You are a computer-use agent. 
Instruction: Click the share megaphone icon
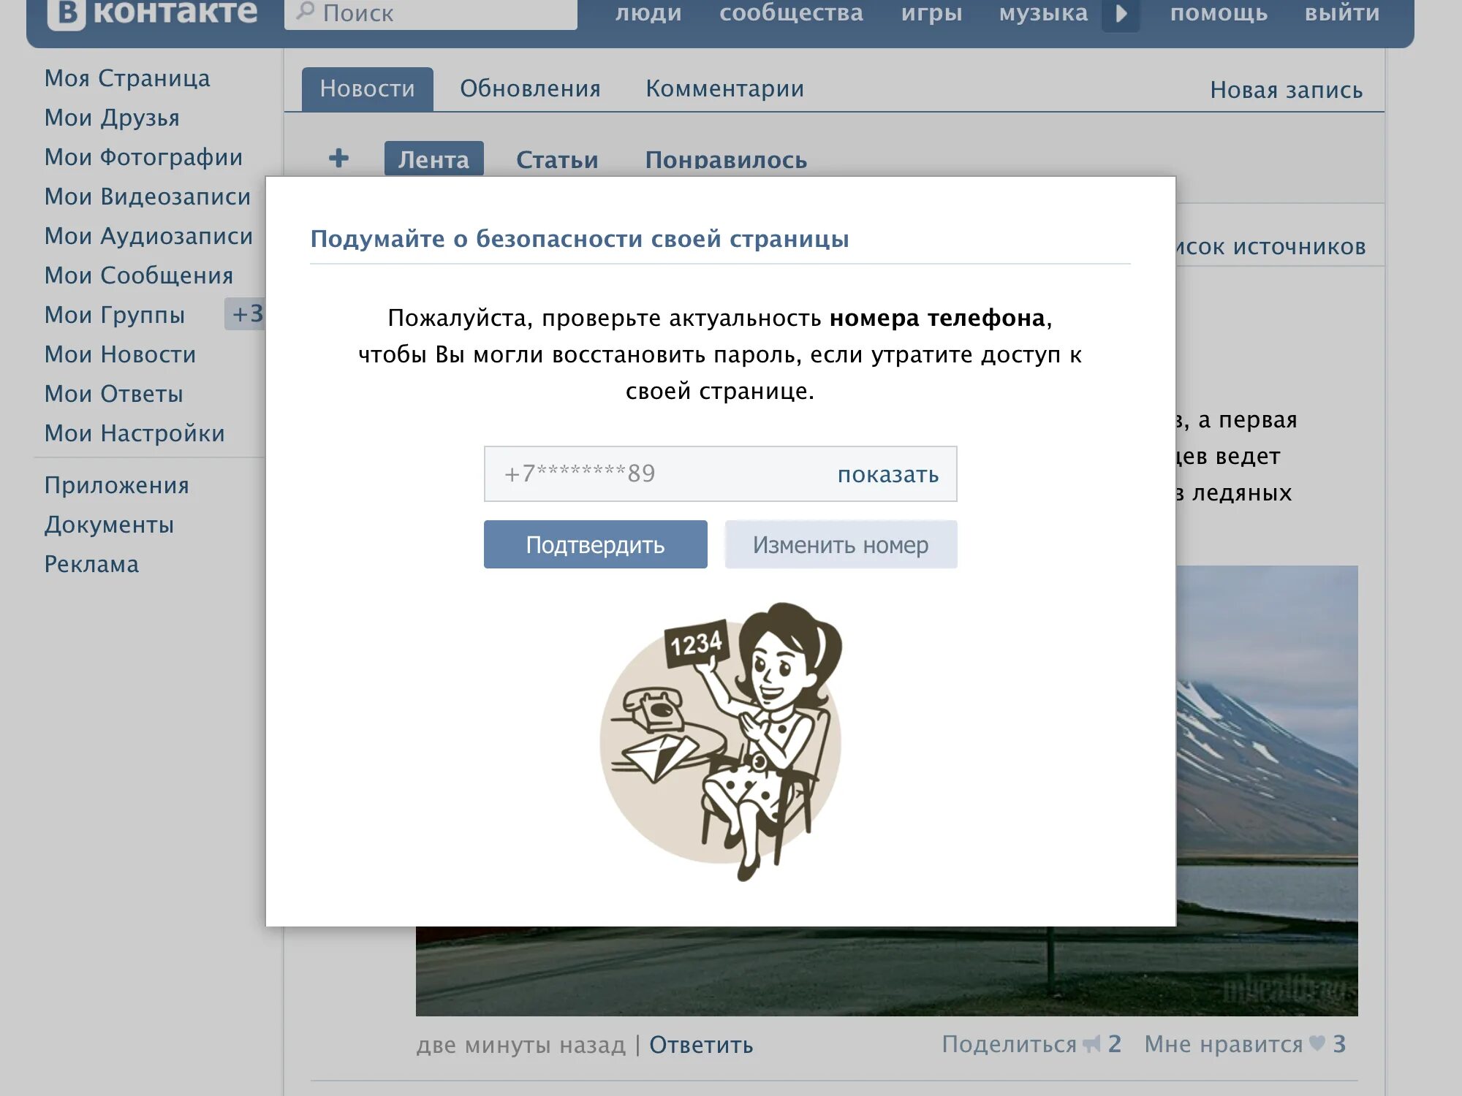1091,1044
